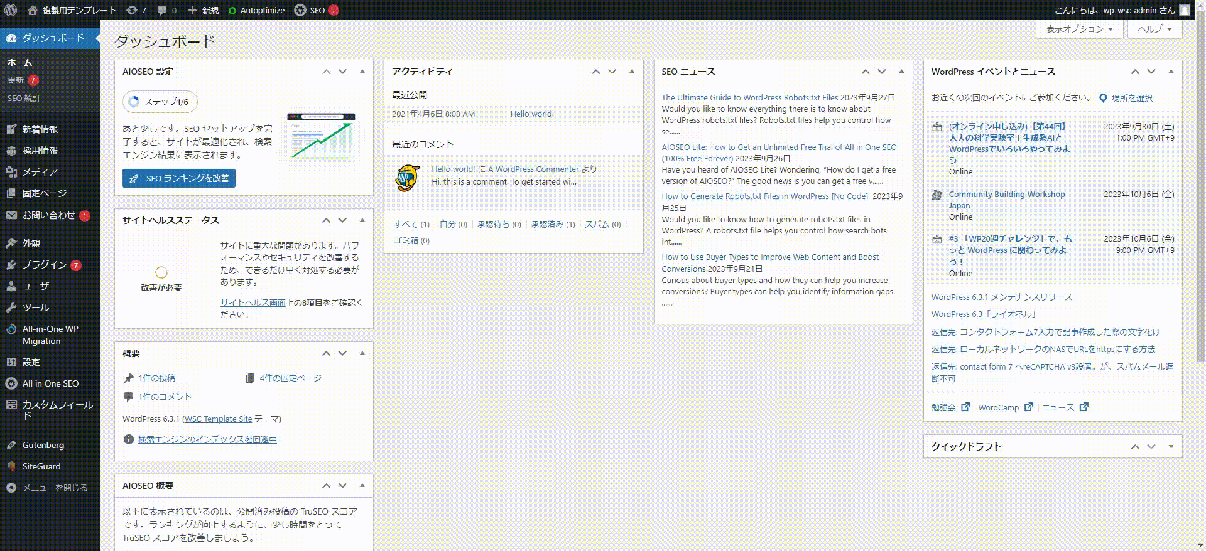
Task: Open the Media library from sidebar
Action: (x=40, y=172)
